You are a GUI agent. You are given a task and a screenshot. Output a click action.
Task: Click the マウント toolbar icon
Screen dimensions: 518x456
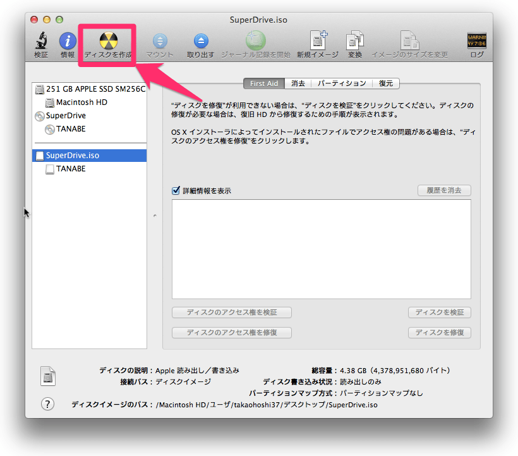coord(160,41)
